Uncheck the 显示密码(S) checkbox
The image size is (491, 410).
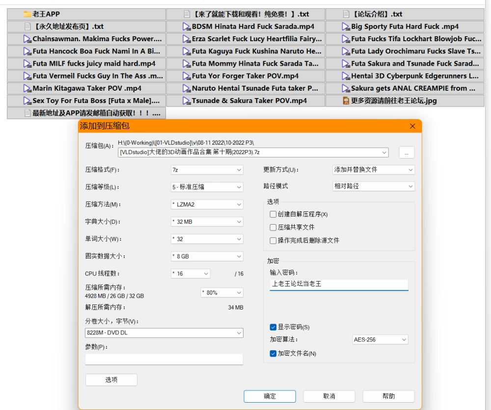tap(273, 327)
